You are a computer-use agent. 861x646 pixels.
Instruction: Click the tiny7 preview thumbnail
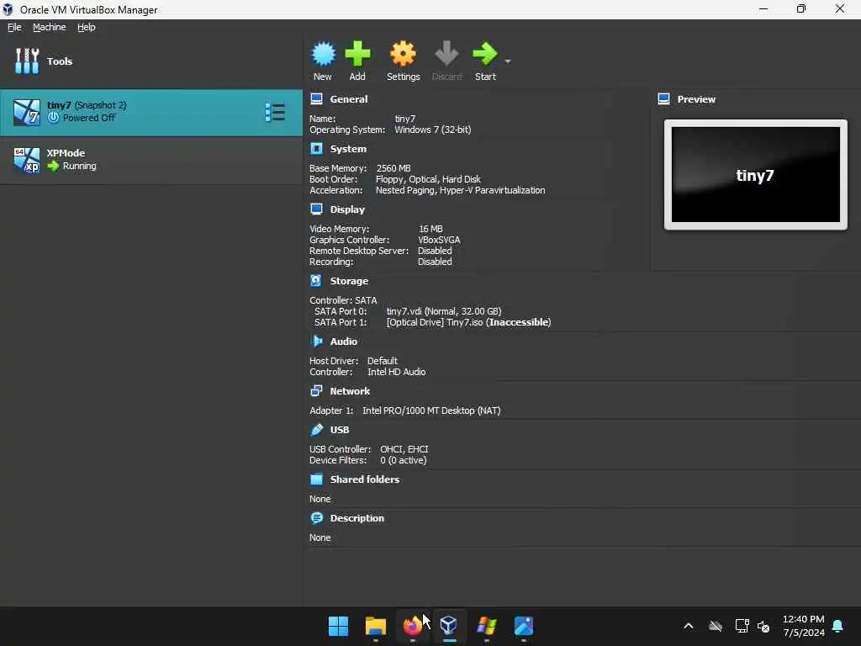tap(756, 175)
